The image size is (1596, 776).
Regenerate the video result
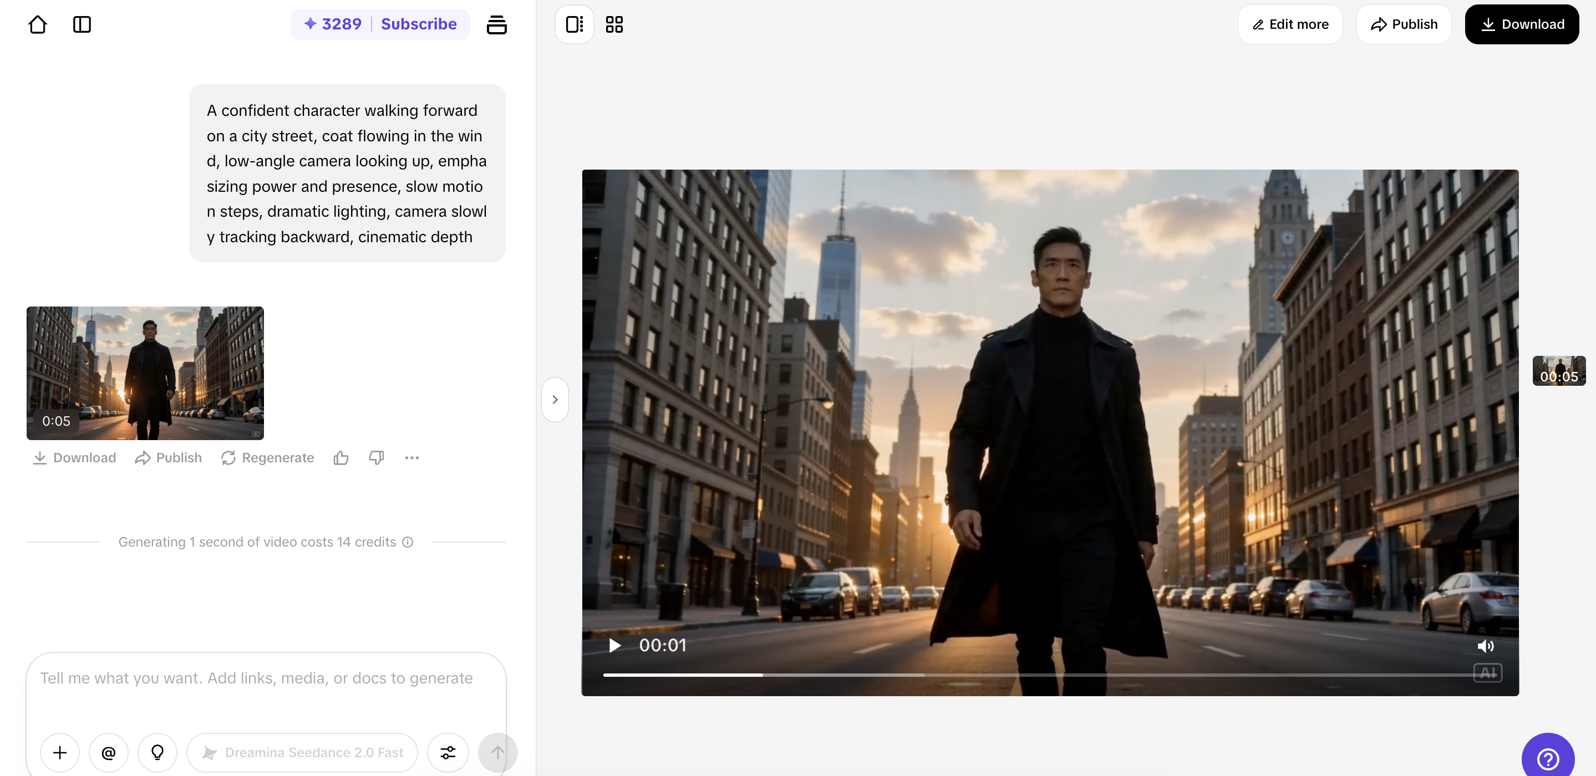(267, 458)
